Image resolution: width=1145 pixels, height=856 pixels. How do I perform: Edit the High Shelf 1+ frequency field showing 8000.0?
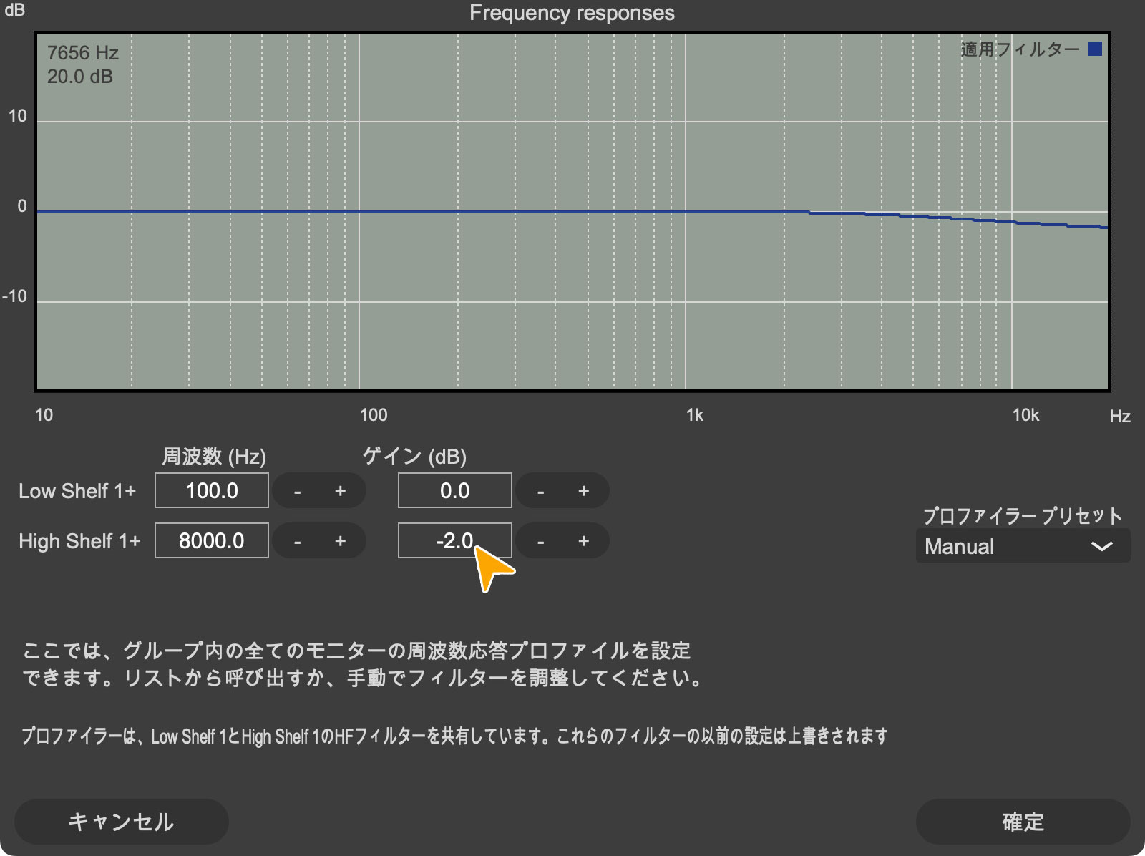pos(211,541)
